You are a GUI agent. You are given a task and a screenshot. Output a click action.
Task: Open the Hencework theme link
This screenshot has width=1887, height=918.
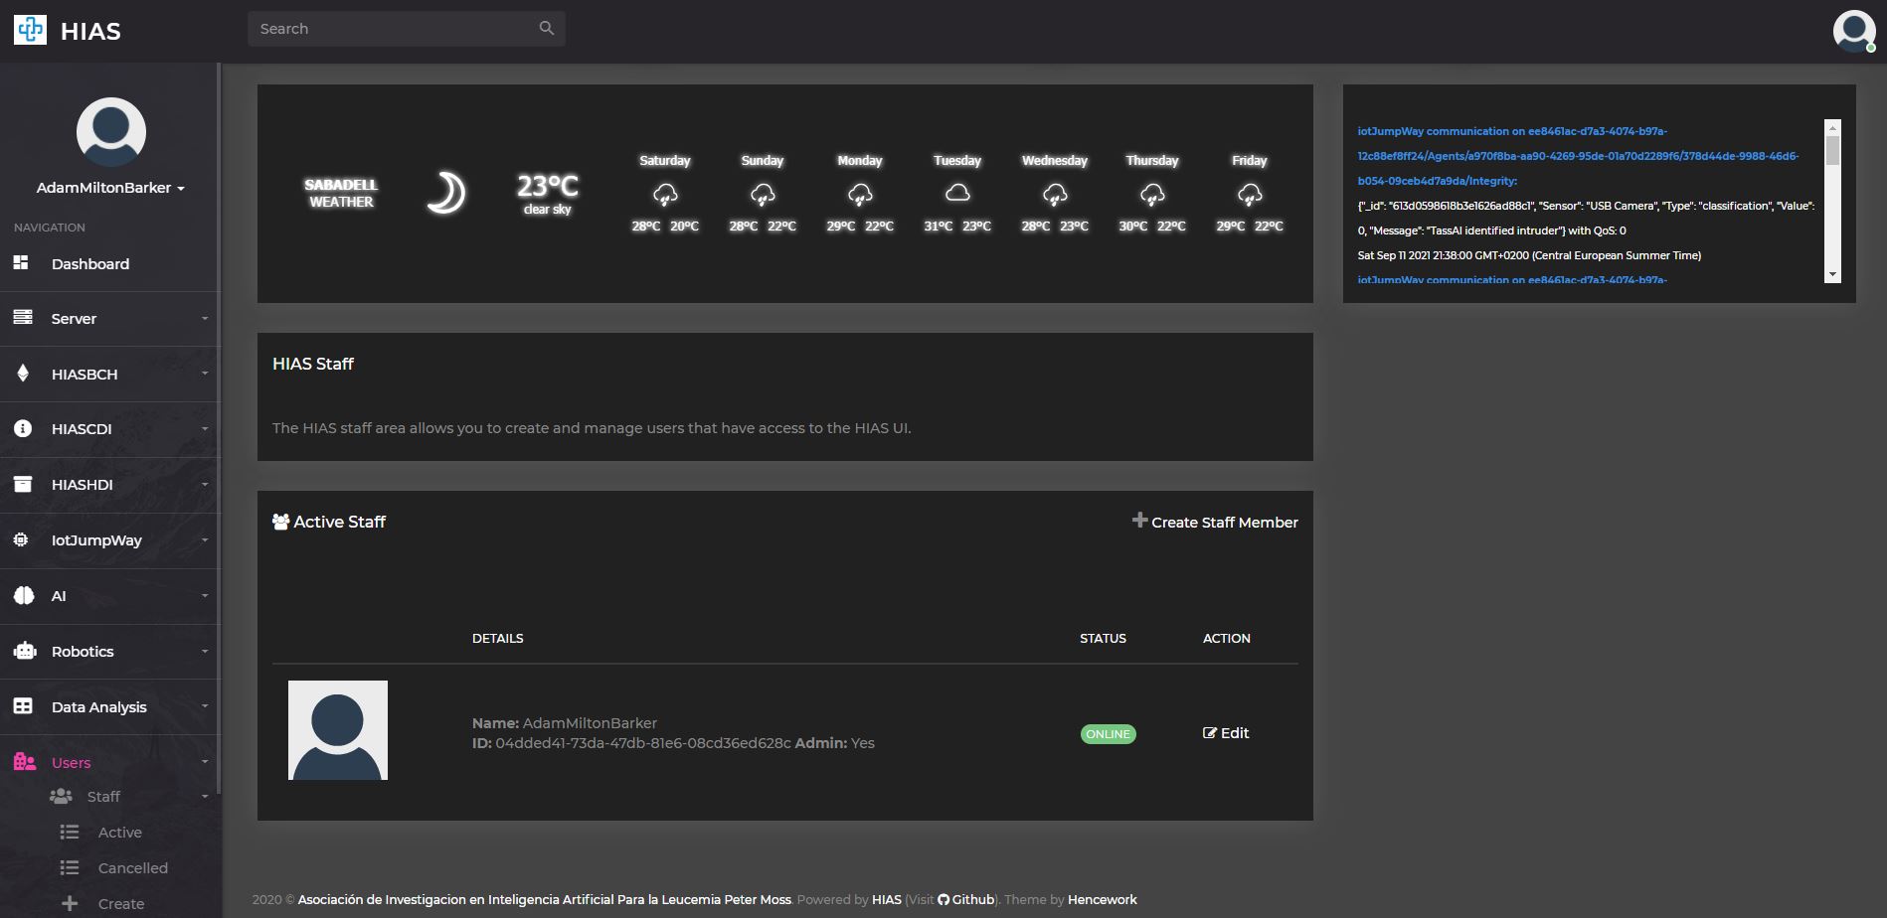pos(1103,900)
